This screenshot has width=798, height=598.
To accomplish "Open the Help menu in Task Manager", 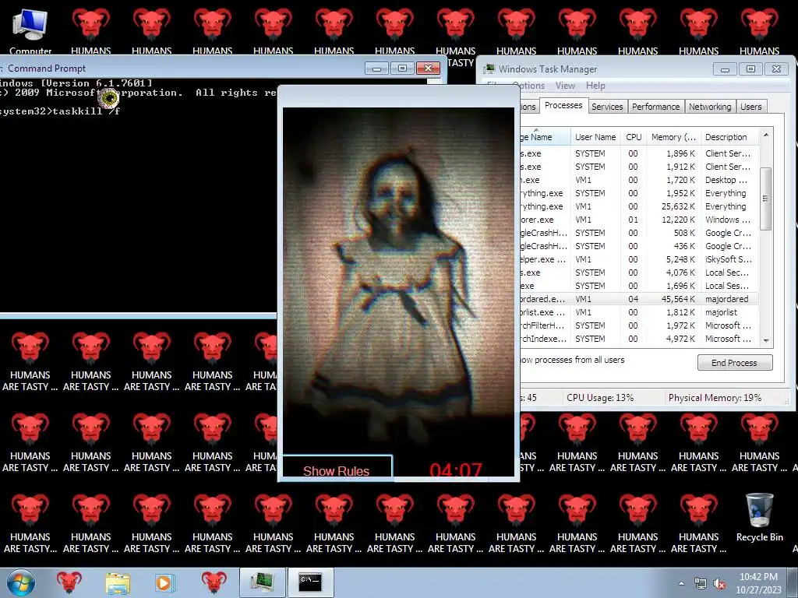I will coord(595,86).
